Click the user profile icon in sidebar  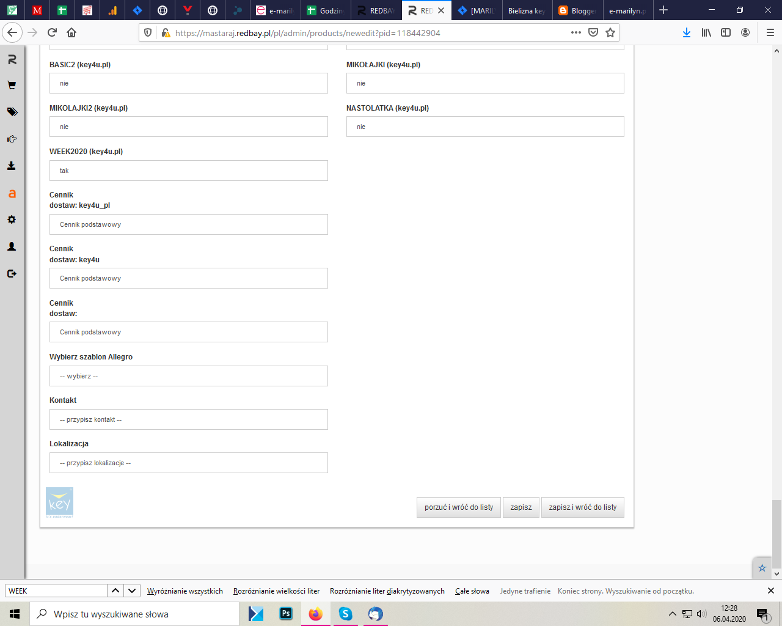click(12, 246)
